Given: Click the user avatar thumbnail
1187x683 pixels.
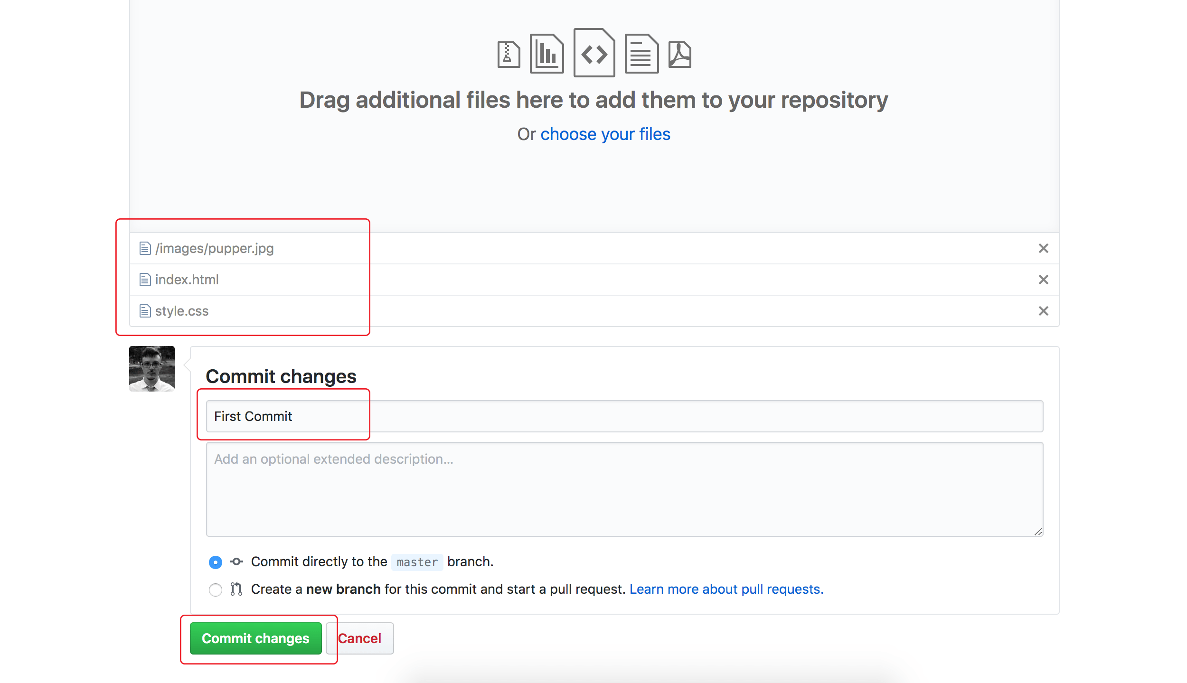Looking at the screenshot, I should pos(152,369).
